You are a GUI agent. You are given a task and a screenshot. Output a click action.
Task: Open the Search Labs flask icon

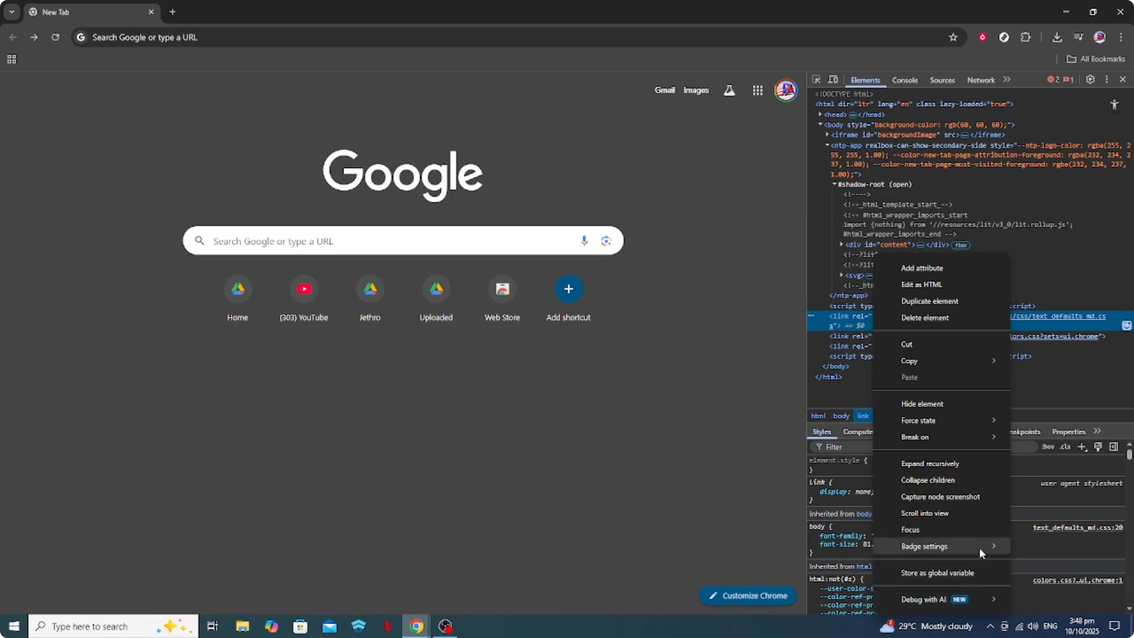[x=729, y=90]
